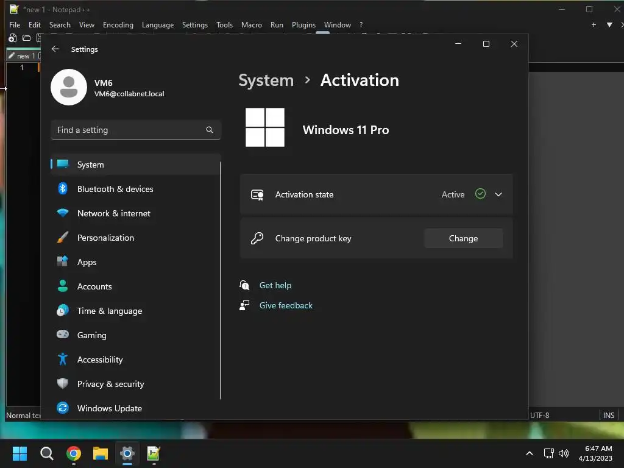Click the volume speaker icon in the tray
The image size is (624, 468).
point(564,453)
